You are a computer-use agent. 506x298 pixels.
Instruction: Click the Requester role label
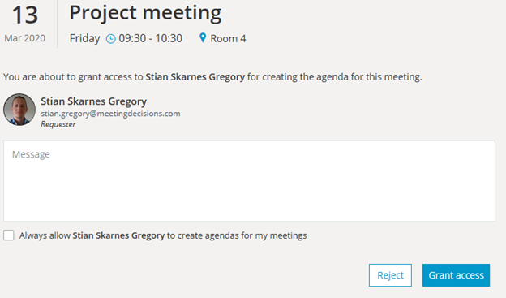58,124
